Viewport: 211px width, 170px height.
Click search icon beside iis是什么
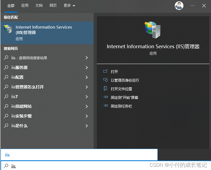click(x=6, y=126)
